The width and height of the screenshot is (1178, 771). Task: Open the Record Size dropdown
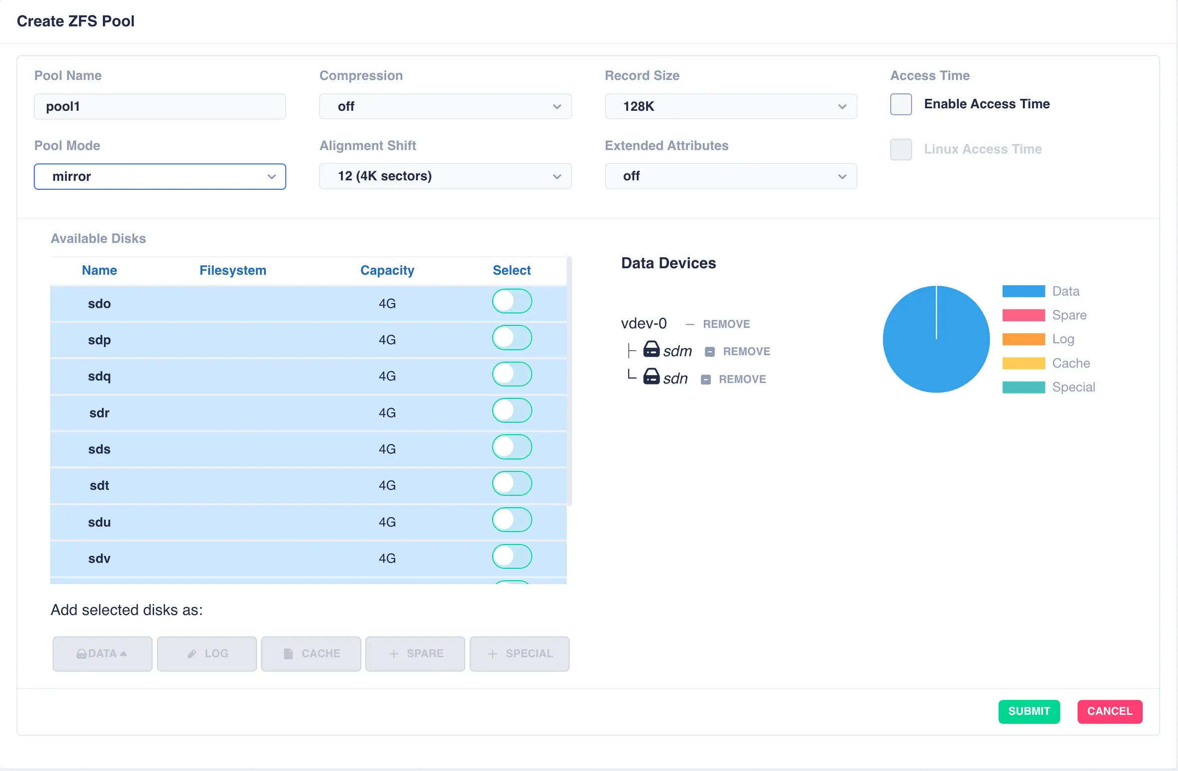coord(731,106)
